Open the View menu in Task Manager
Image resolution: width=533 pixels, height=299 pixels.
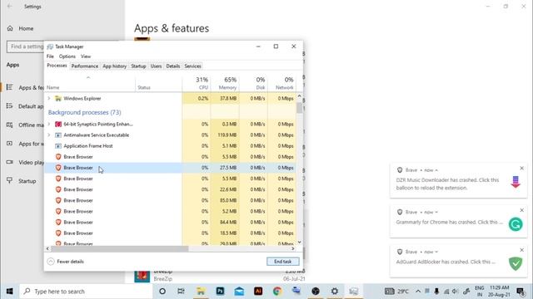[86, 56]
